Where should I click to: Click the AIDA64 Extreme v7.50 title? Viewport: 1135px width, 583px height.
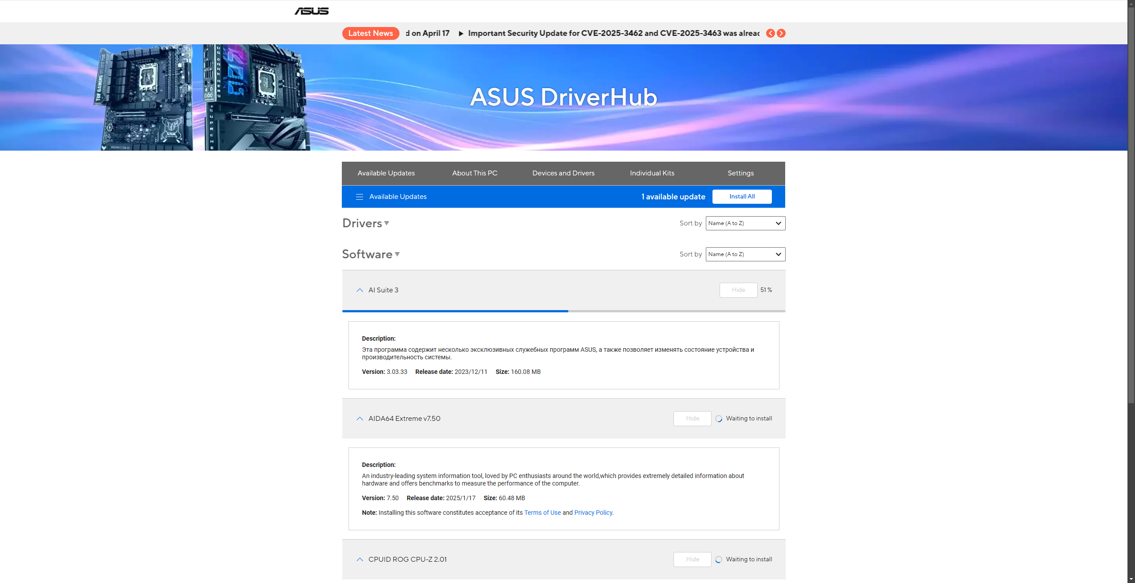[x=404, y=419]
